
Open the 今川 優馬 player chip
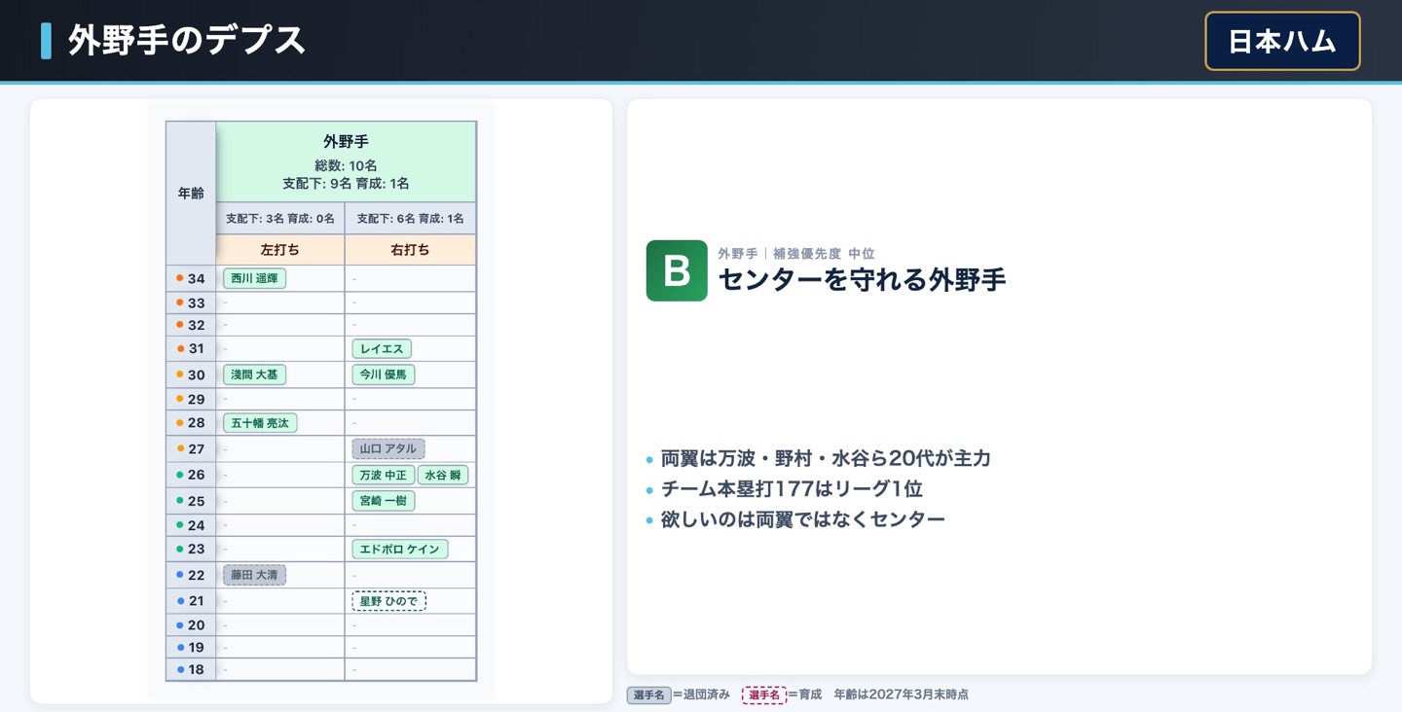click(x=384, y=374)
